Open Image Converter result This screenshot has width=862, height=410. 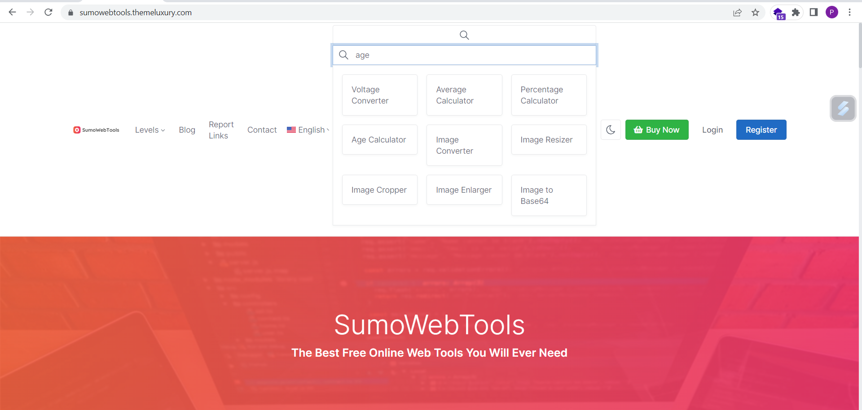(464, 145)
